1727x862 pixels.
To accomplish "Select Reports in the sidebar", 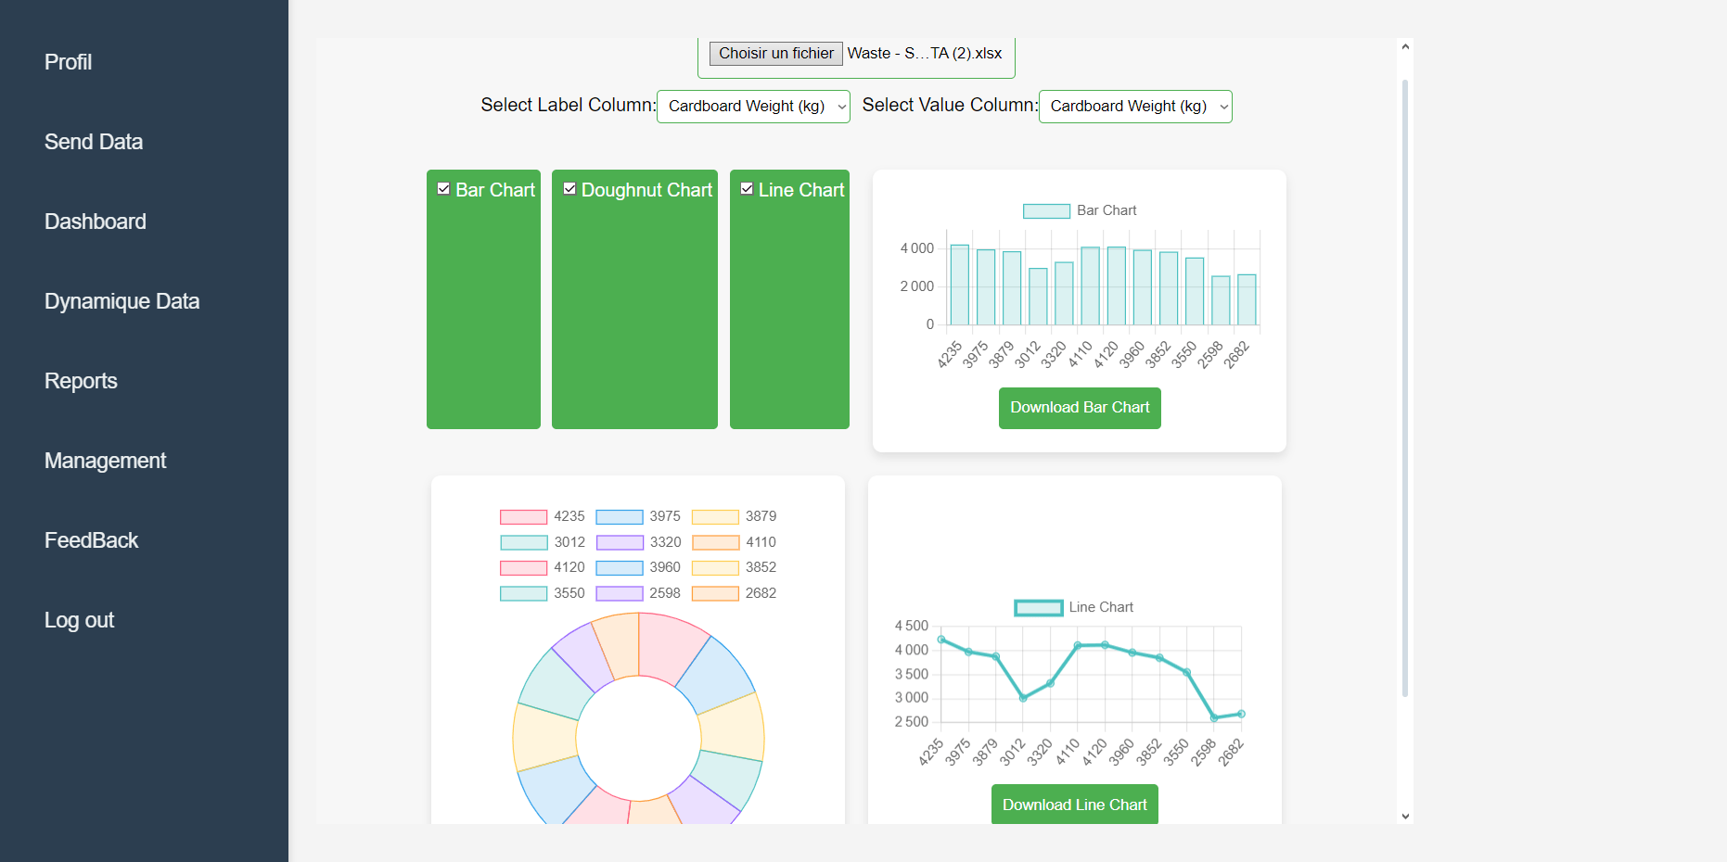I will [x=81, y=381].
